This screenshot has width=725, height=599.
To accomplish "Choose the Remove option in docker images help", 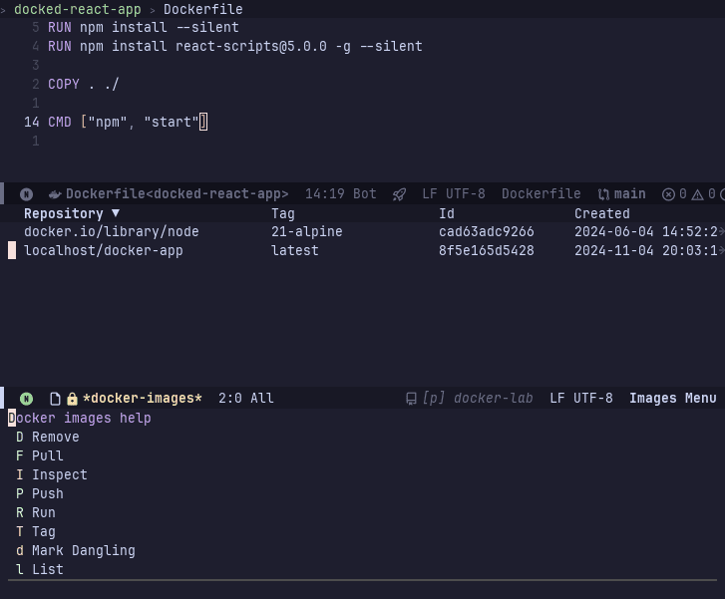I will pyautogui.click(x=55, y=437).
